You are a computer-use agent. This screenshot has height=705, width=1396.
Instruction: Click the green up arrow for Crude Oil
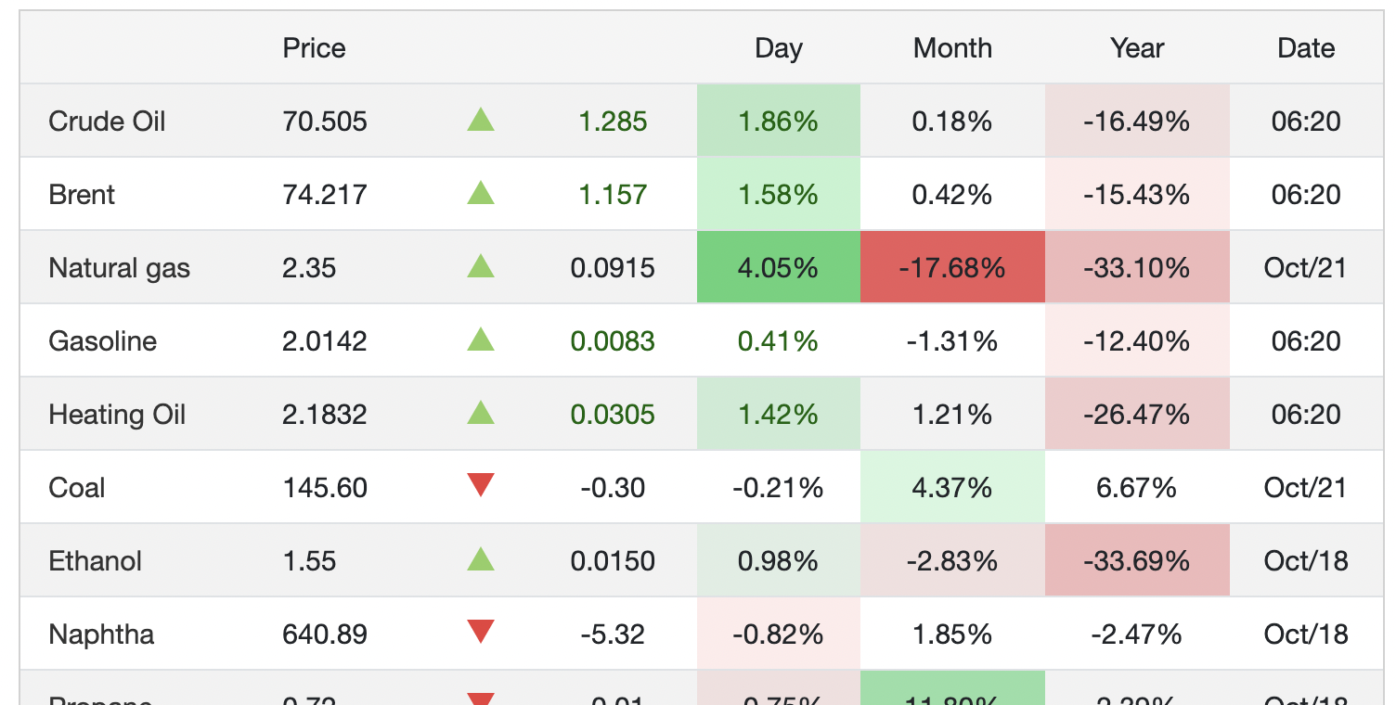(481, 120)
